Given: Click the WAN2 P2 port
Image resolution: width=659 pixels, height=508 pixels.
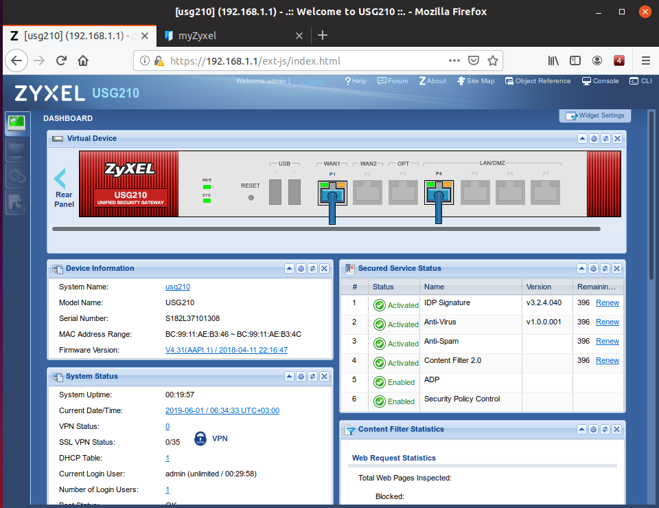Looking at the screenshot, I should tap(368, 192).
